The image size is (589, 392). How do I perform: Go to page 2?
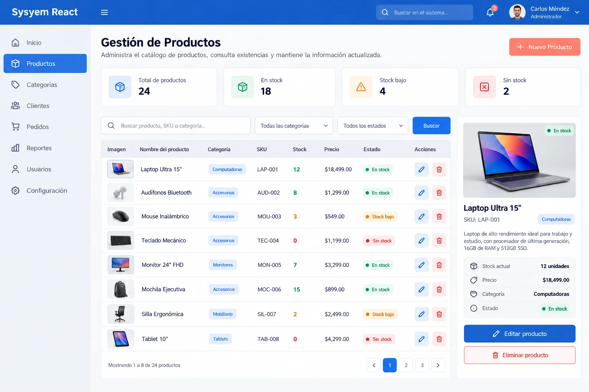pos(406,365)
